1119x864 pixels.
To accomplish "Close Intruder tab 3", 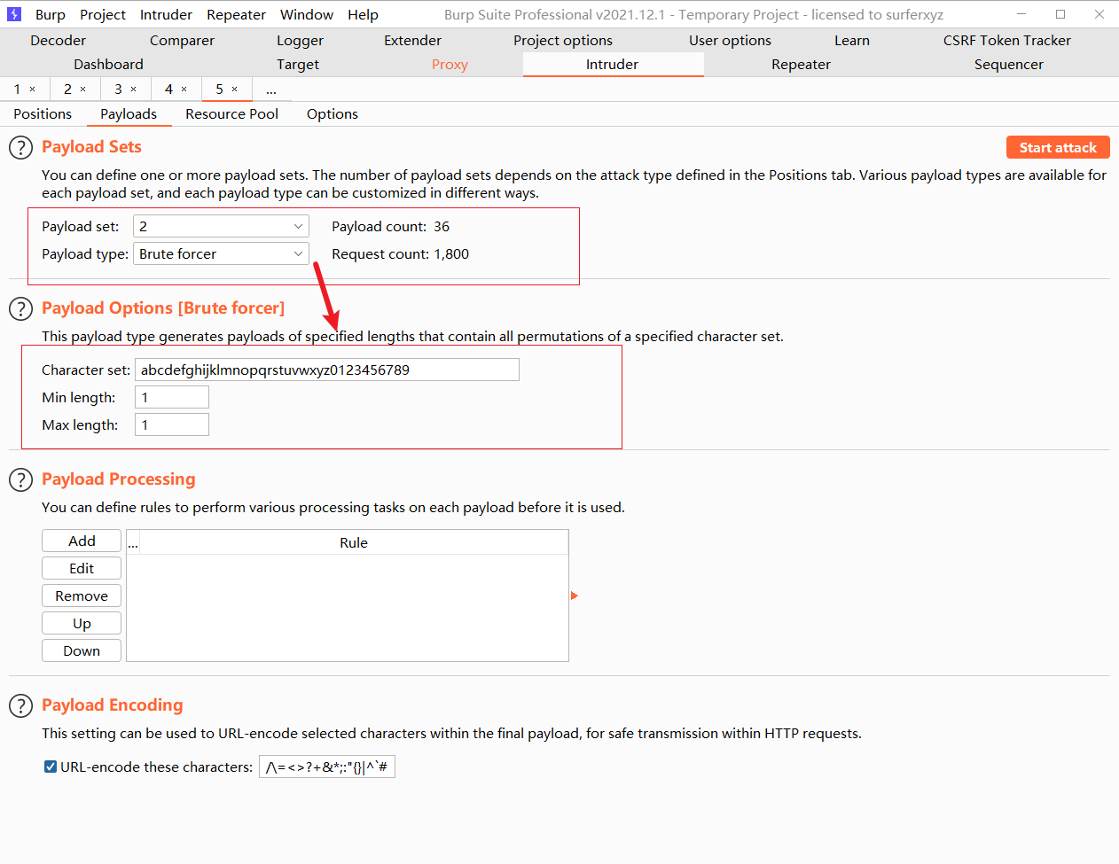I will pyautogui.click(x=134, y=90).
